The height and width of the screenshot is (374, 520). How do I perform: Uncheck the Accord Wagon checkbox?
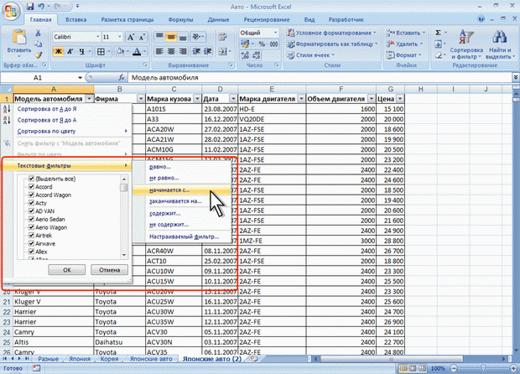point(32,195)
